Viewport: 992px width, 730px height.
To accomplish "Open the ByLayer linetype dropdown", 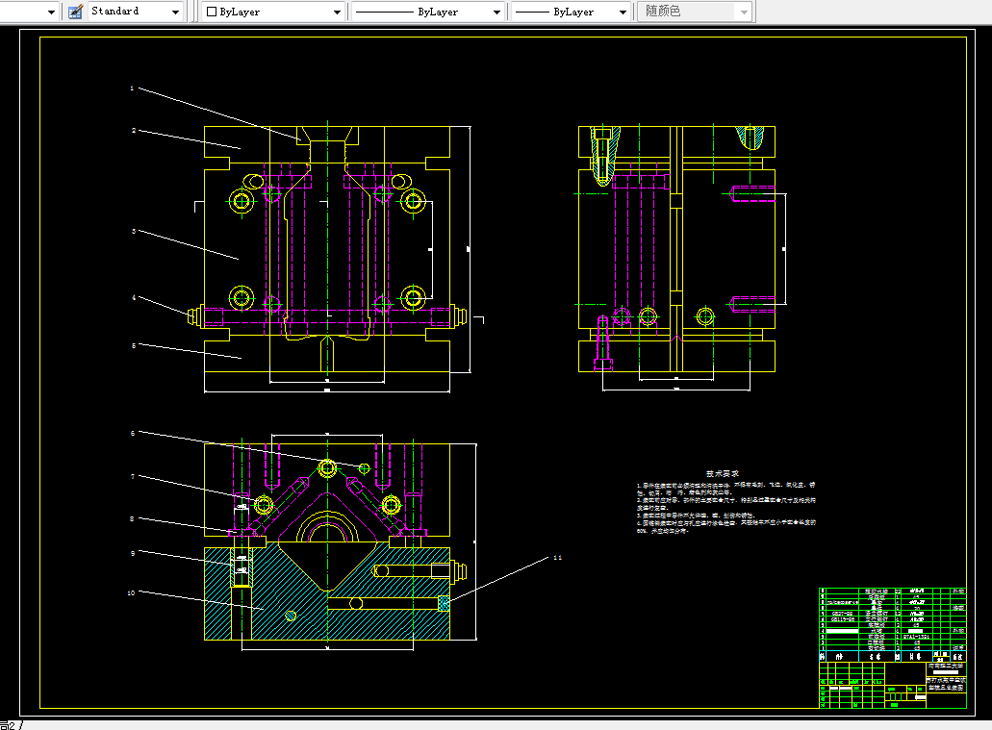I will tap(427, 12).
